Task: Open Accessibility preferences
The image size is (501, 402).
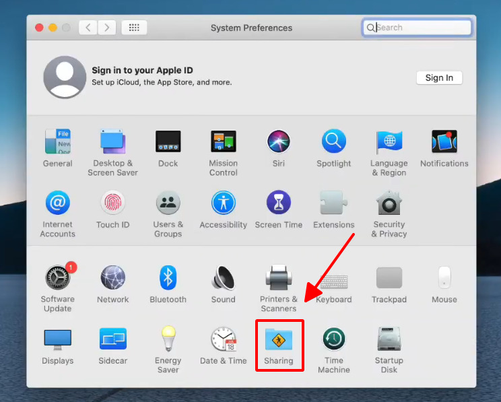Action: (x=224, y=203)
